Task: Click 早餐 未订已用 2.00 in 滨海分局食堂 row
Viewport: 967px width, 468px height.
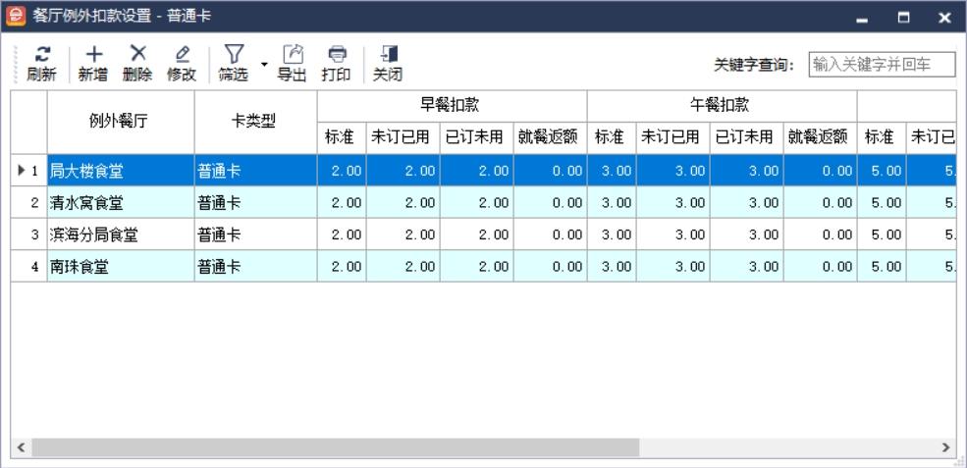Action: (x=403, y=234)
